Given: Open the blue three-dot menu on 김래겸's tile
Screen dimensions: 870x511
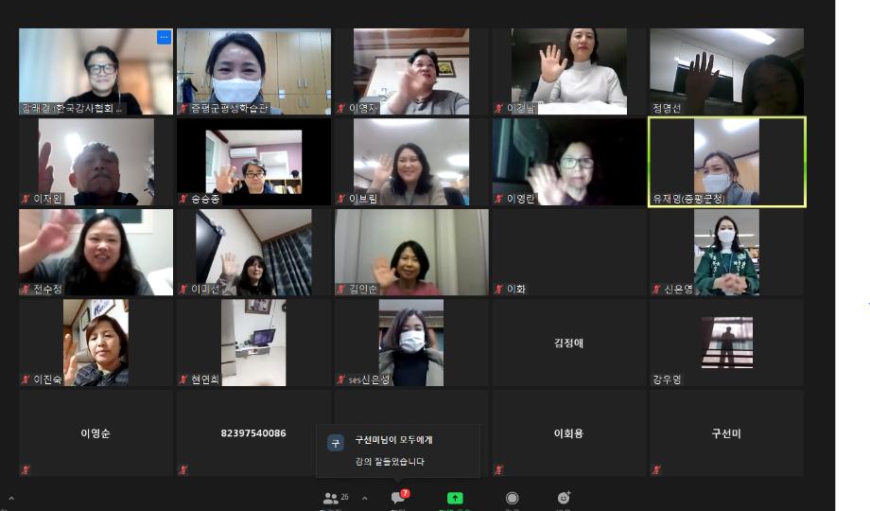Looking at the screenshot, I should click(164, 38).
